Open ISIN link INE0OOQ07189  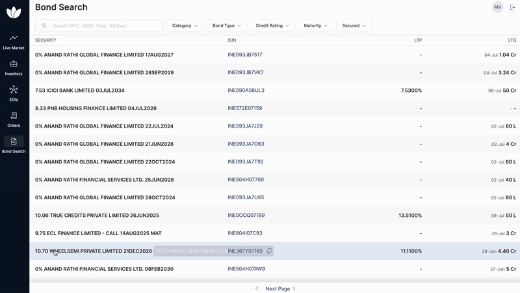pyautogui.click(x=246, y=216)
